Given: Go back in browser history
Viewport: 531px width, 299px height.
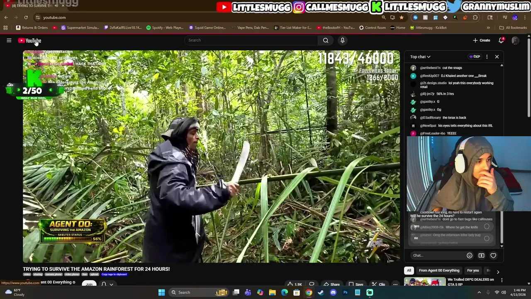Looking at the screenshot, I should click(6, 17).
